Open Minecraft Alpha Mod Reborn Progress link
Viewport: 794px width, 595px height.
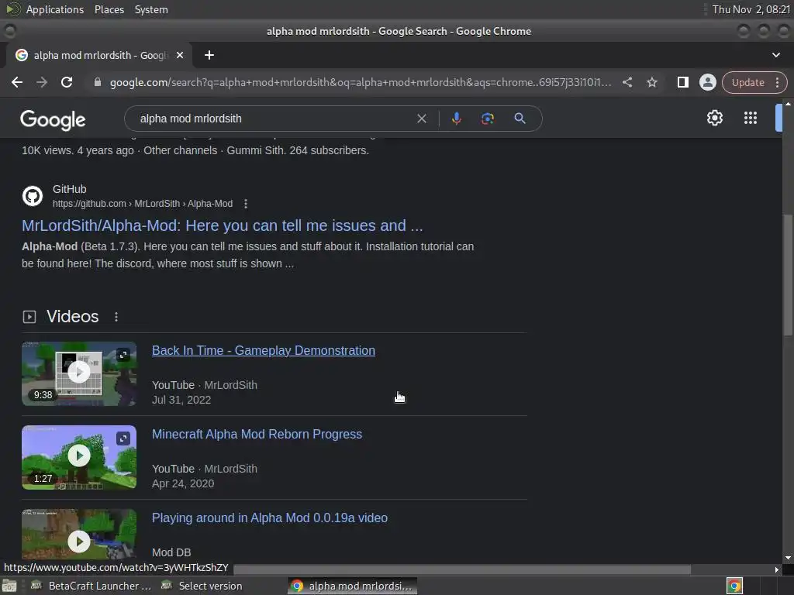(257, 434)
